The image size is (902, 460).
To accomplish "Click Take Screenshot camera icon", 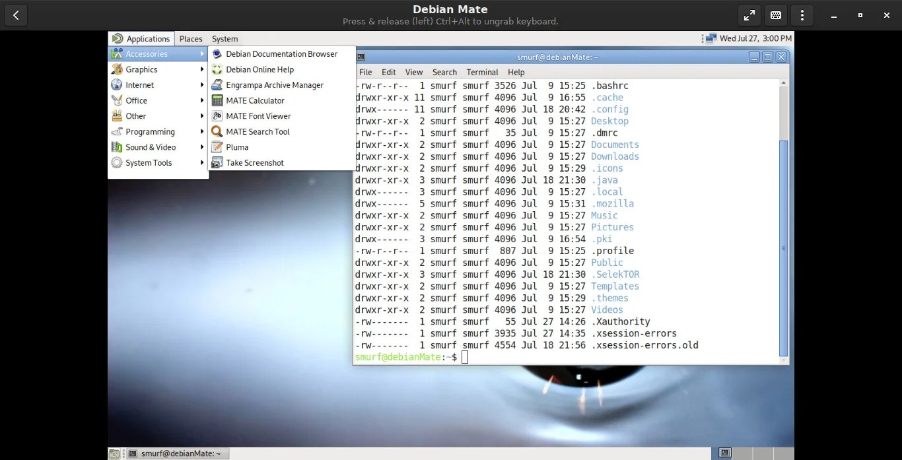I will [x=217, y=162].
